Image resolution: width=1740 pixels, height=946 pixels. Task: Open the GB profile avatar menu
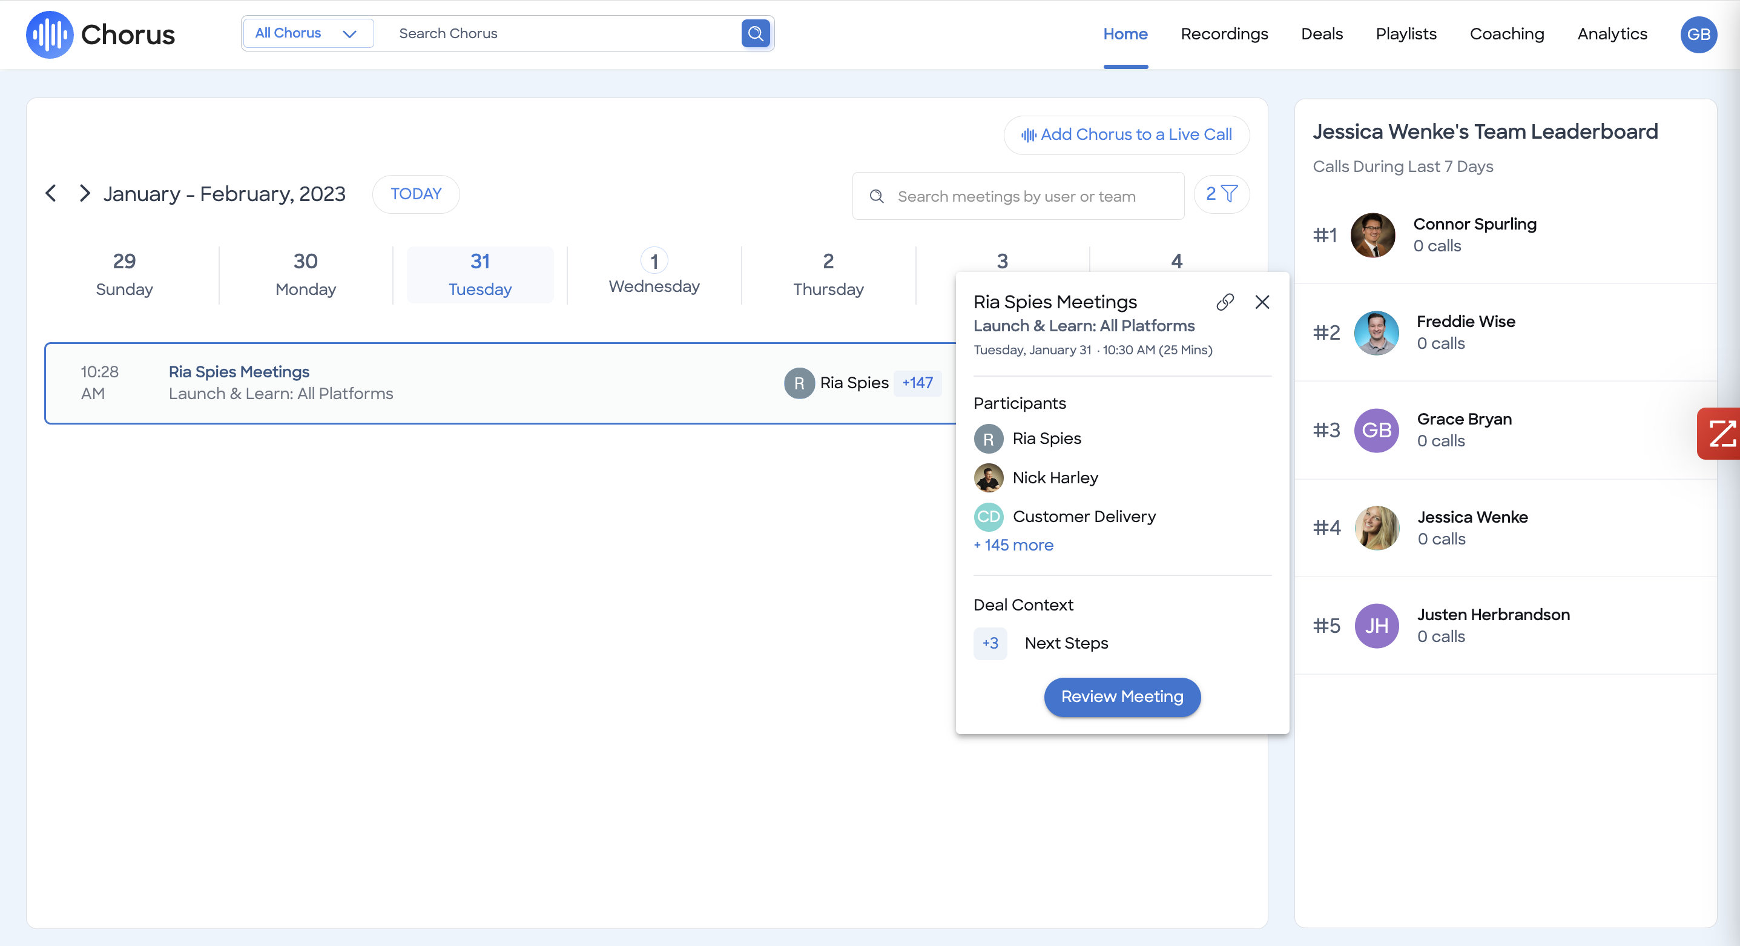tap(1699, 35)
